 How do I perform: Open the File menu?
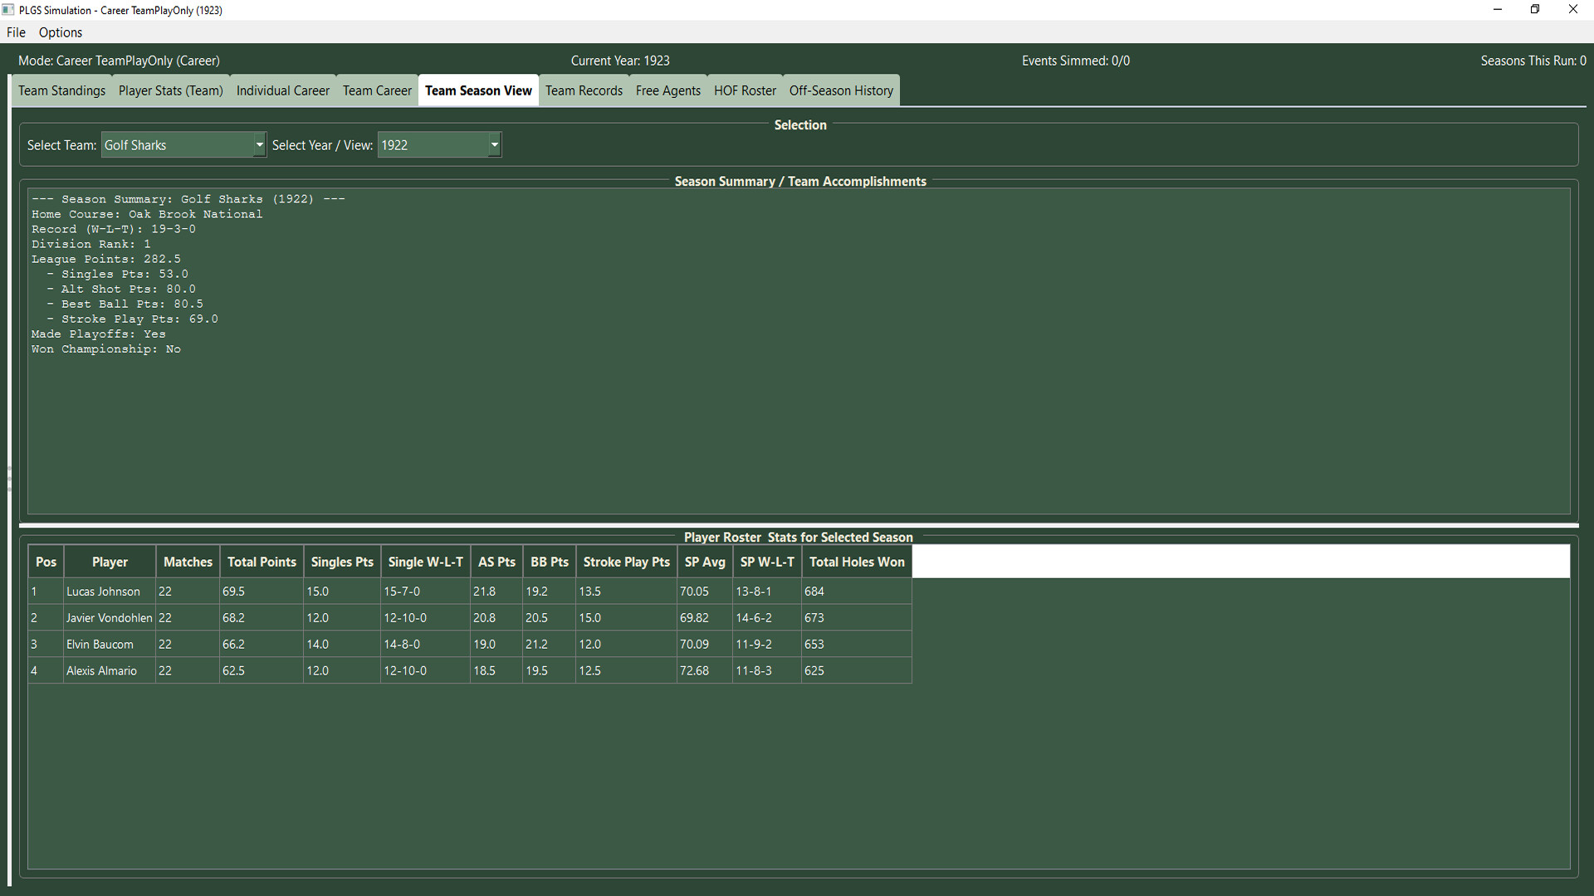tap(15, 32)
